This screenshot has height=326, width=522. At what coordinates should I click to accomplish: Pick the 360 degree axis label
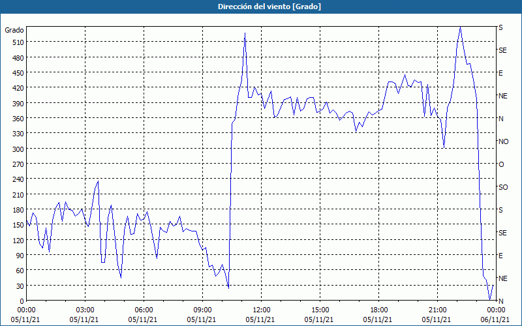coord(18,119)
